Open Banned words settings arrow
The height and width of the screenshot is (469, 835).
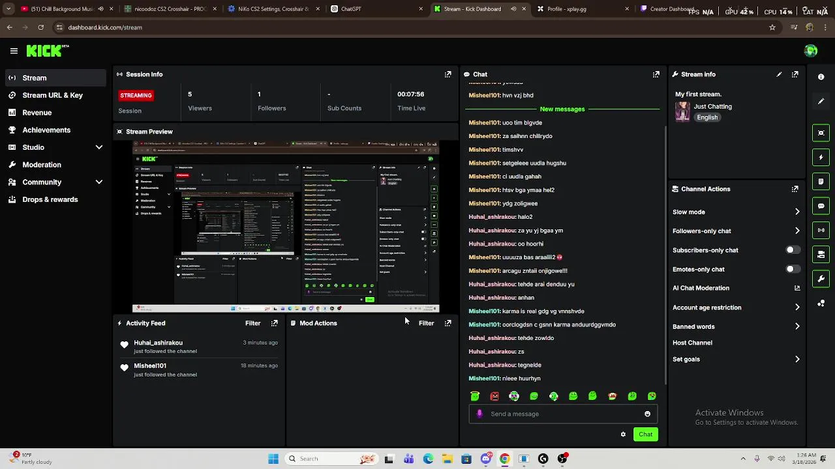(x=797, y=326)
